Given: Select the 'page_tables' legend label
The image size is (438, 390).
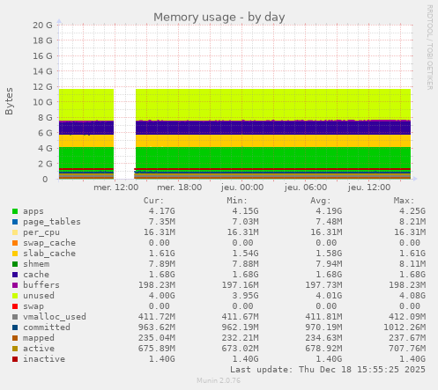Looking at the screenshot, I should [x=52, y=222].
